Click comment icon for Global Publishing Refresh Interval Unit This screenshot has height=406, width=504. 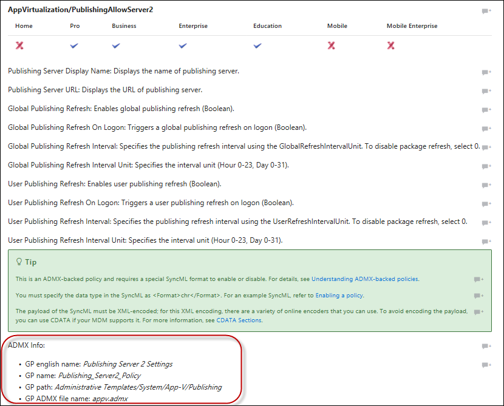point(486,166)
